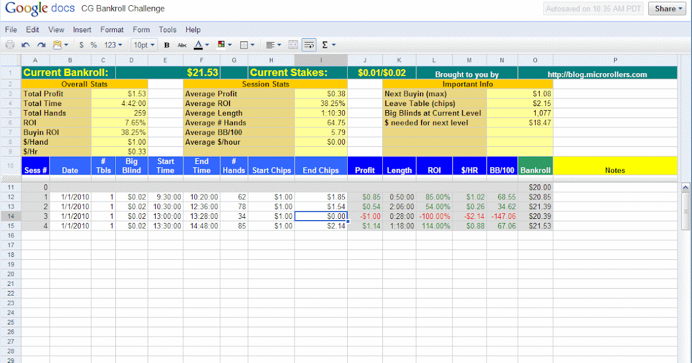
Task: Select the Average Length value 1:10:30
Action: point(321,114)
